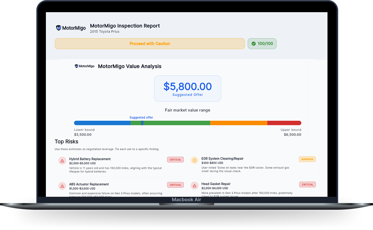Click the ABS Actuator Replacement alert triangle icon
Viewport: 373px width, 230px height.
coord(62,186)
